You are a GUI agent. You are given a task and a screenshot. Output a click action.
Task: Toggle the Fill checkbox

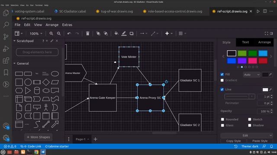[222, 74]
